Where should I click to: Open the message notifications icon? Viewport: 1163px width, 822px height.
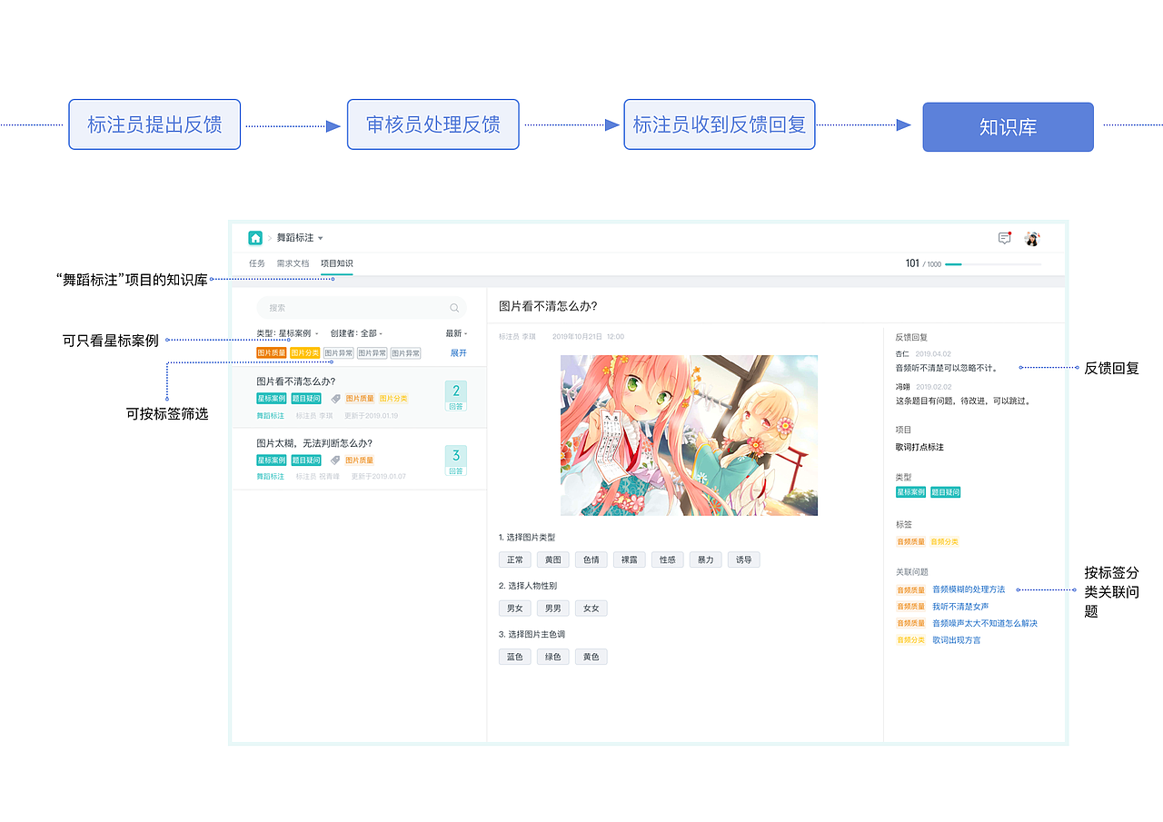(x=1004, y=238)
